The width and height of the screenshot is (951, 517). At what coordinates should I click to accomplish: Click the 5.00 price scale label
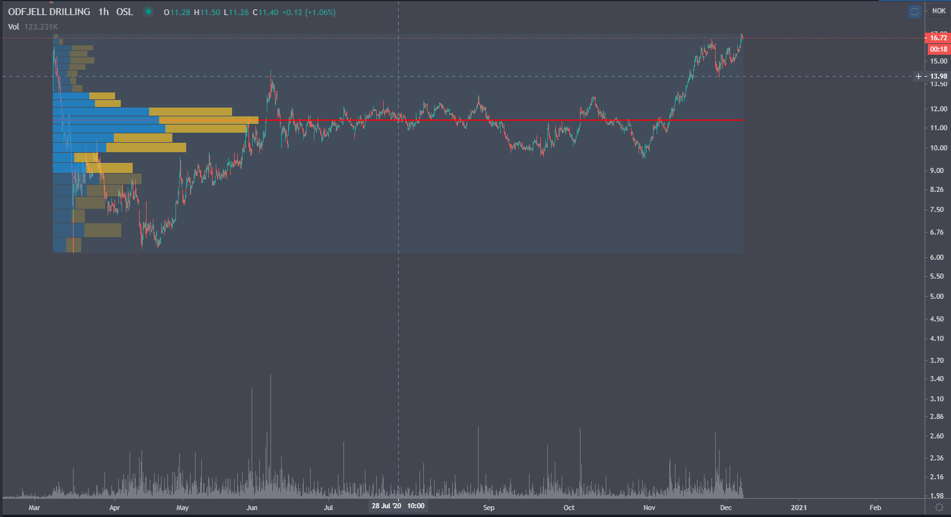click(937, 296)
